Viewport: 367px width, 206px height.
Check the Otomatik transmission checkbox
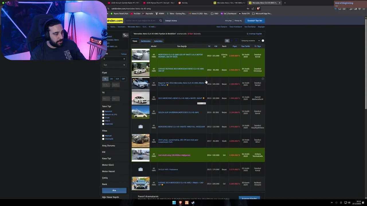103,139
